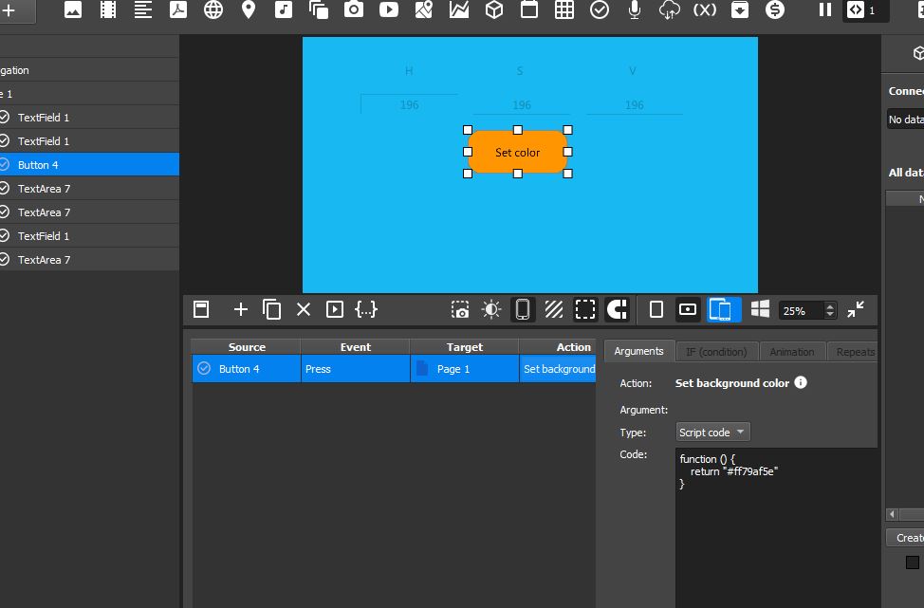
Task: Click into the script code editor field
Action: click(x=776, y=527)
